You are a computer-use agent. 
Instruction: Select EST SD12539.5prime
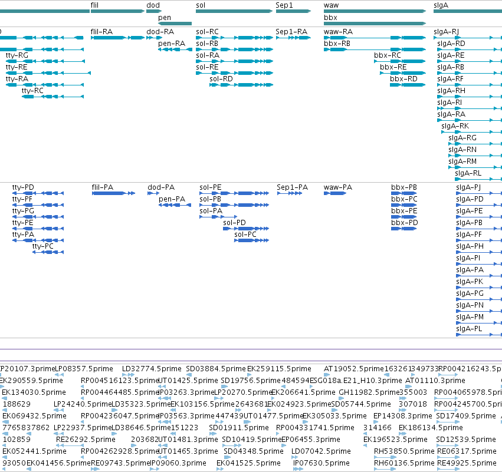[448, 445]
